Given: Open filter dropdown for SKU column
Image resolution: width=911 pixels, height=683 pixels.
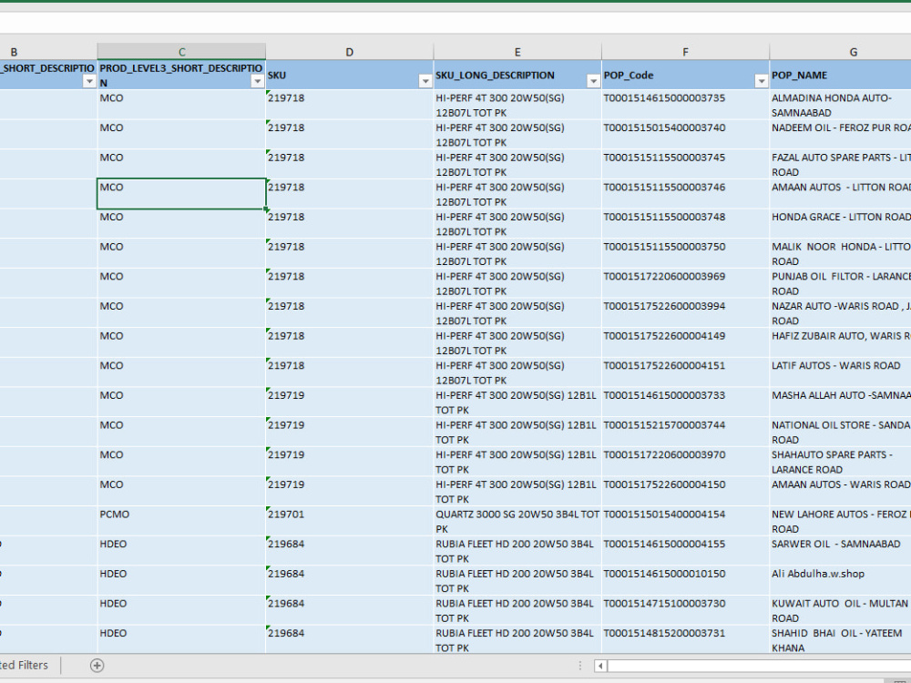Looking at the screenshot, I should tap(425, 81).
